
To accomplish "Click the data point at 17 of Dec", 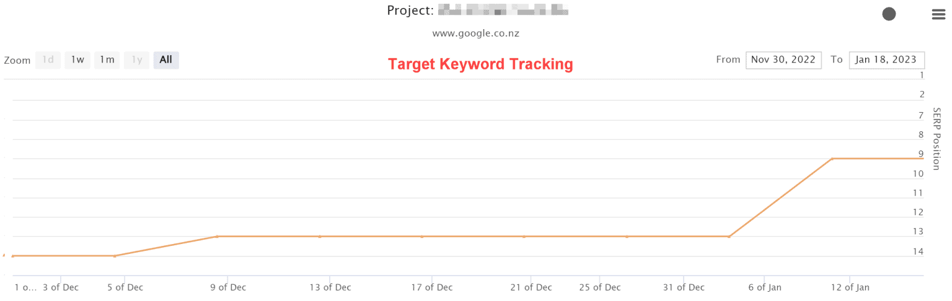I will [x=422, y=236].
